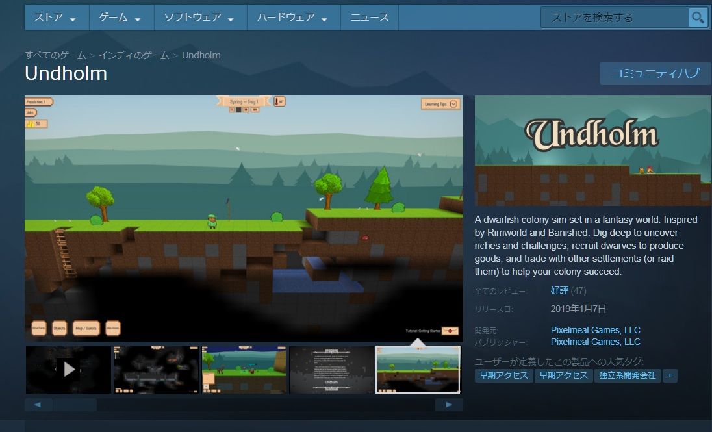
Task: Click the 2019年1月7日 release date text
Action: pos(578,309)
